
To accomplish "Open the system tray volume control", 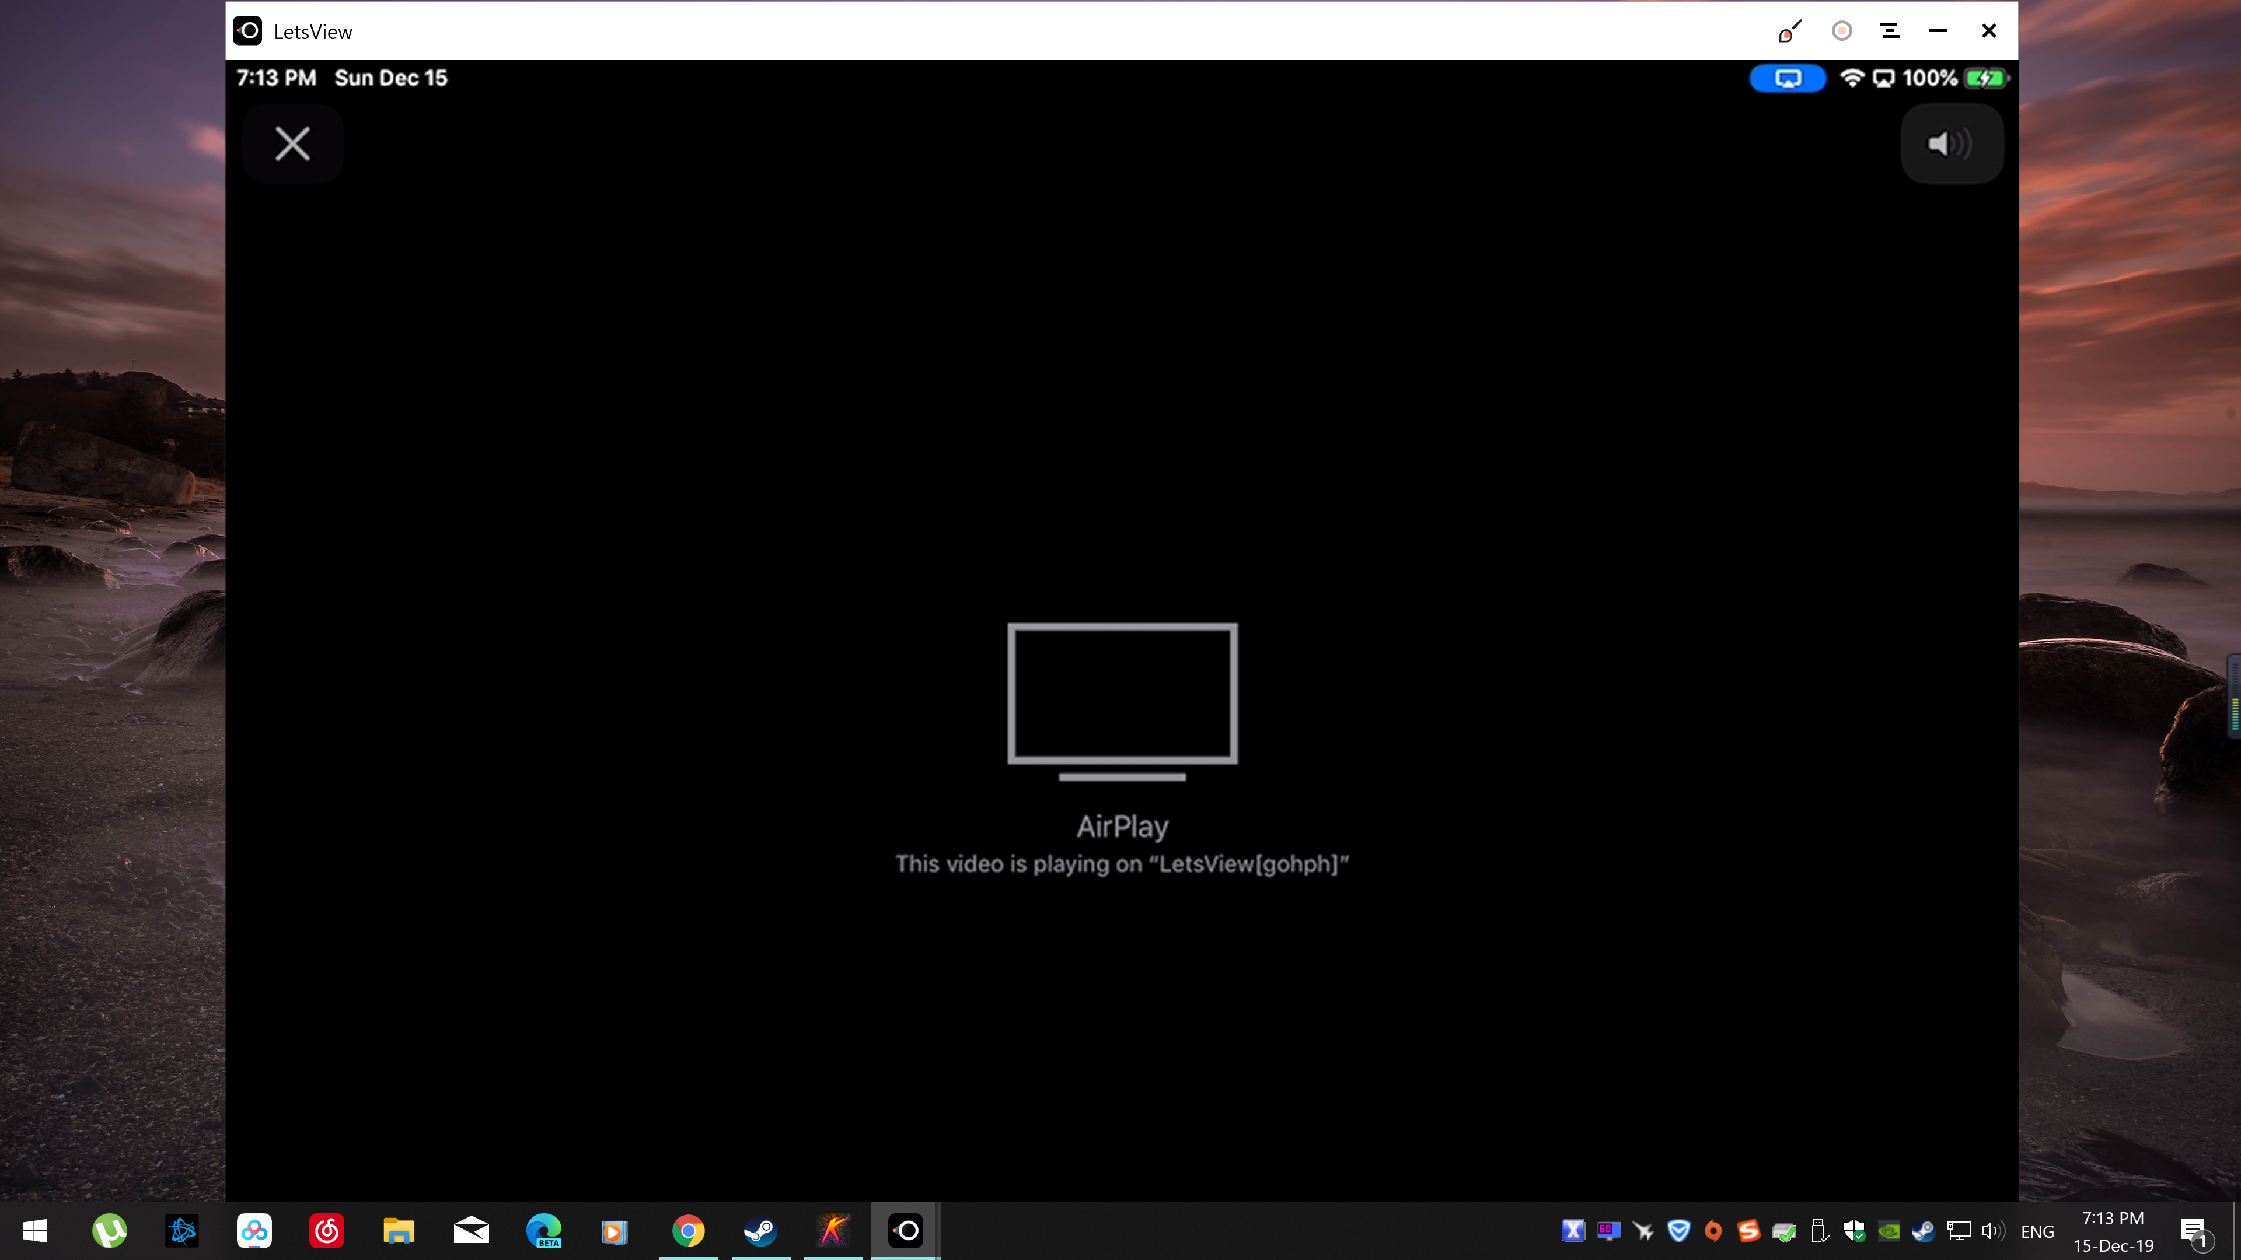I will (1992, 1230).
